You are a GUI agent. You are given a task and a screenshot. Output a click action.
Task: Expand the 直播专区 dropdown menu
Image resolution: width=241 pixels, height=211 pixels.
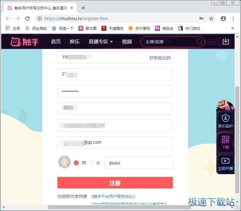click(x=101, y=42)
